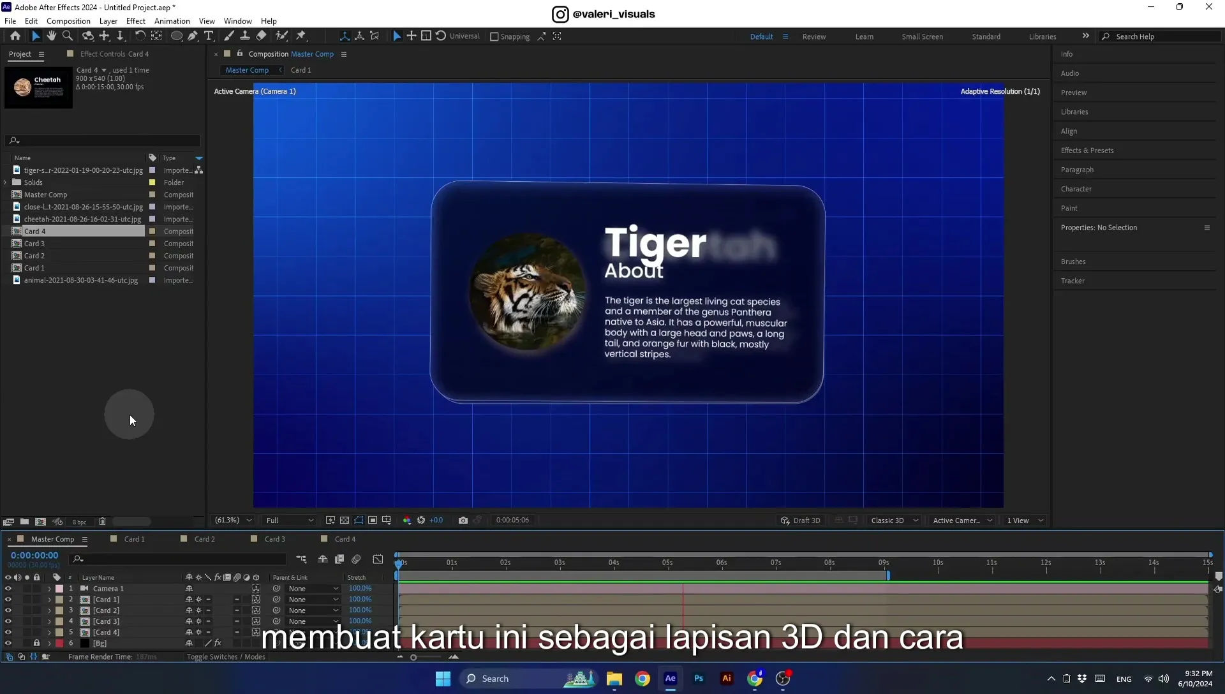The image size is (1225, 694).
Task: Click the Home icon in toolbar
Action: [x=15, y=36]
